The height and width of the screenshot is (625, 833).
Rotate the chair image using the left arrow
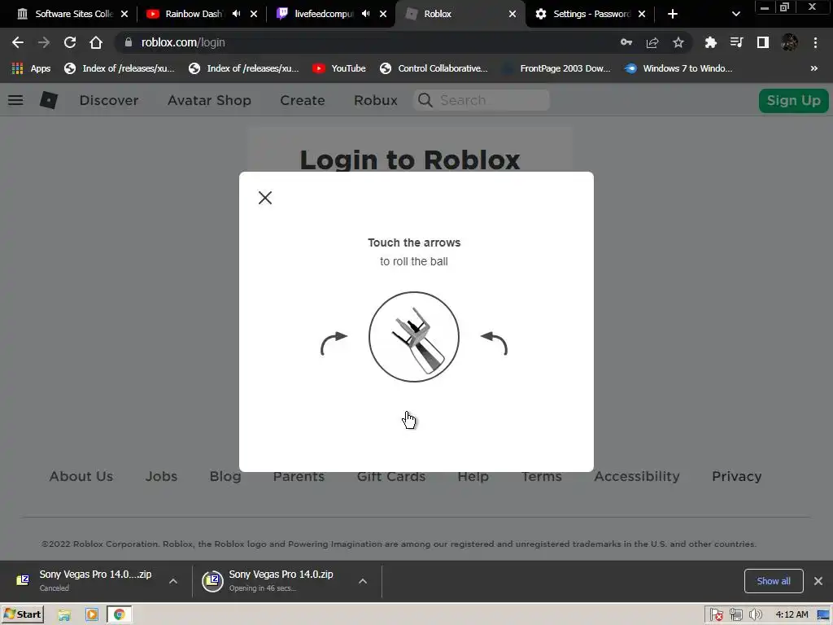(334, 343)
